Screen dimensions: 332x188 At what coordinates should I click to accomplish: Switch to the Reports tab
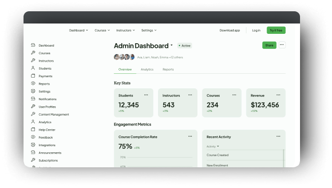[168, 70]
